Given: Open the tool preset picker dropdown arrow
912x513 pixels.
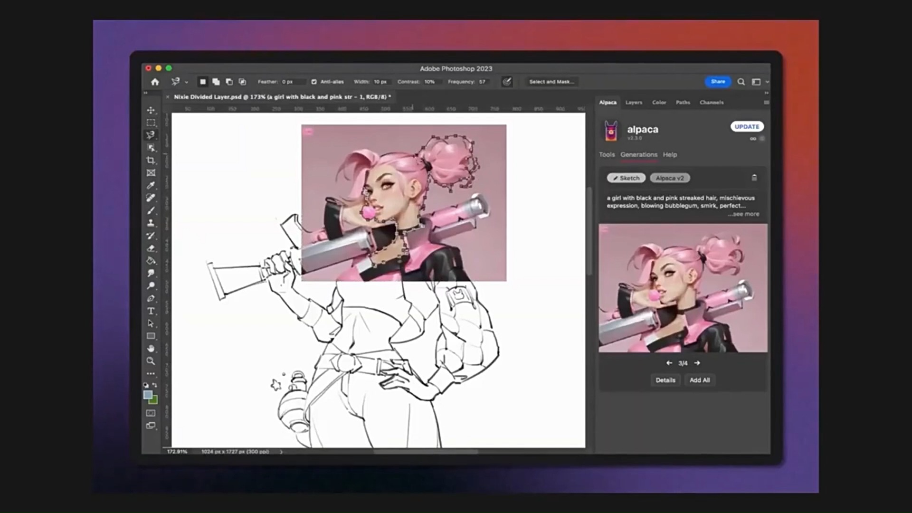Looking at the screenshot, I should tap(186, 82).
